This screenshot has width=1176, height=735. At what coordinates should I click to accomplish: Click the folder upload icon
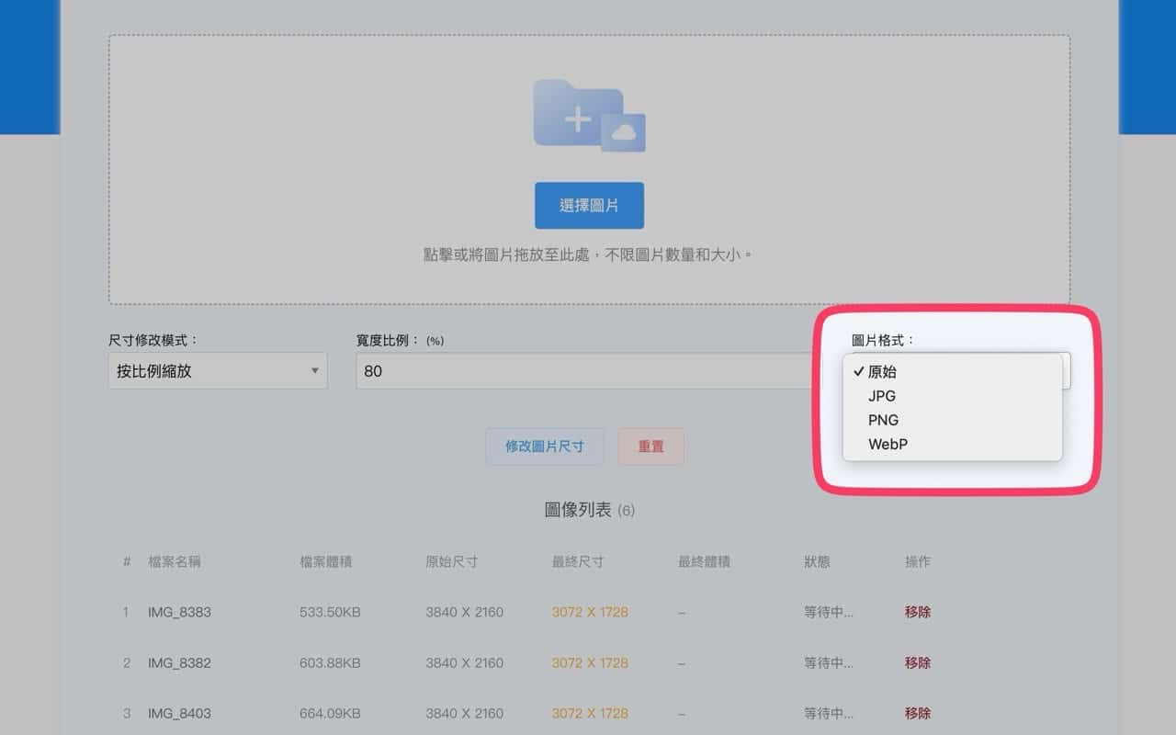[579, 114]
